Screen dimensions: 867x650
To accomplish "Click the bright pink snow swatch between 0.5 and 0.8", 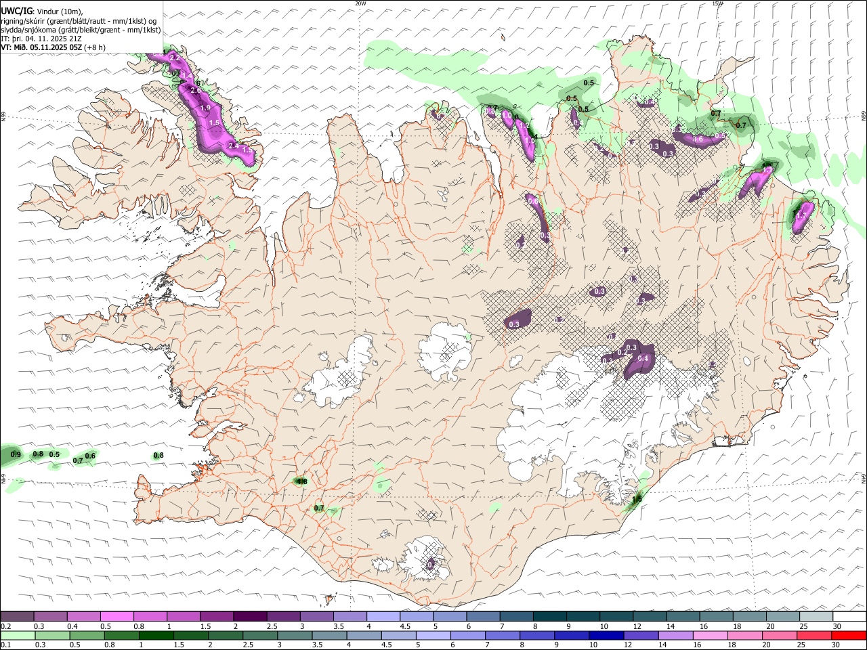I will coord(117,617).
